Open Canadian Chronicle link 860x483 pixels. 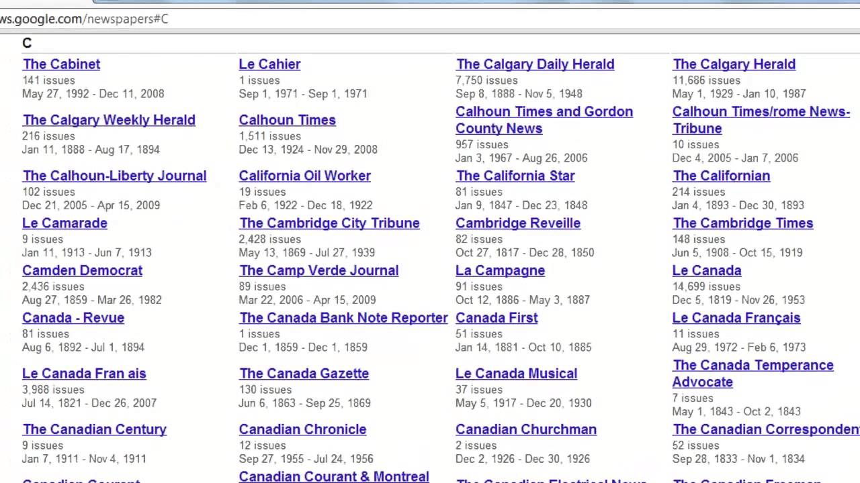[x=302, y=429]
